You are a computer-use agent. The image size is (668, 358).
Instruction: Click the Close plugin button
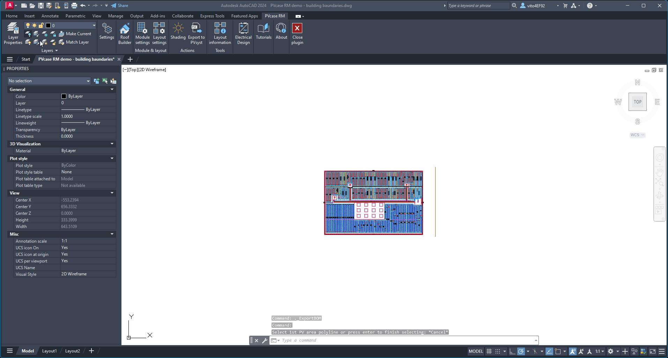pos(297,33)
